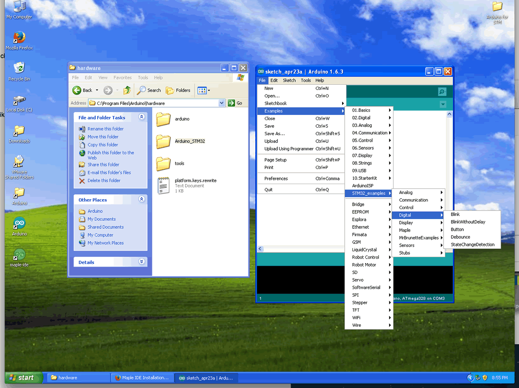Select the Arduino application desktop icon
519x388 pixels.
(x=19, y=226)
